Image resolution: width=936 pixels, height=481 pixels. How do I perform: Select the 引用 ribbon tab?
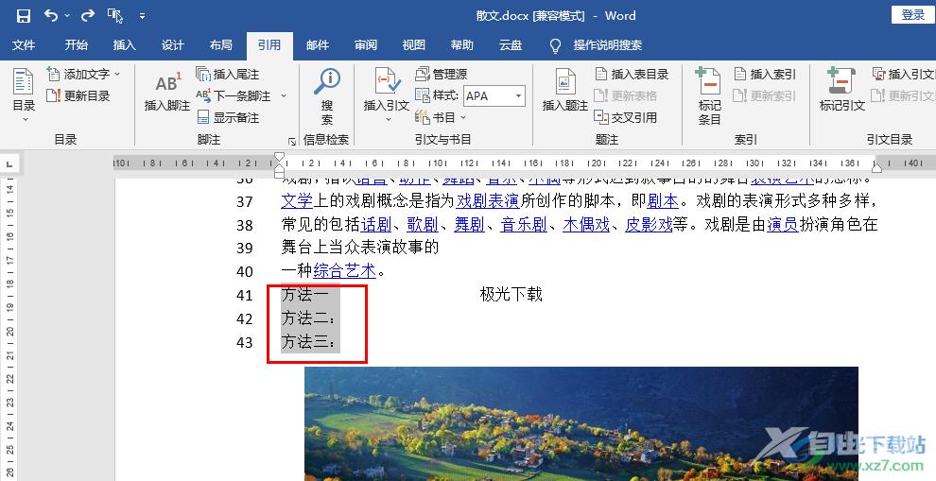tap(269, 44)
